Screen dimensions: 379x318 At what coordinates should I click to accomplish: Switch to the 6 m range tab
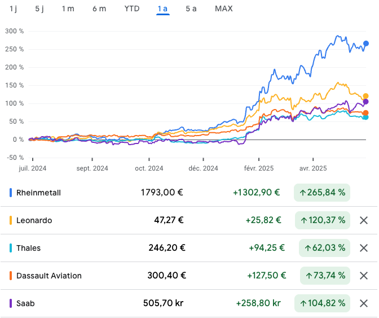point(99,8)
